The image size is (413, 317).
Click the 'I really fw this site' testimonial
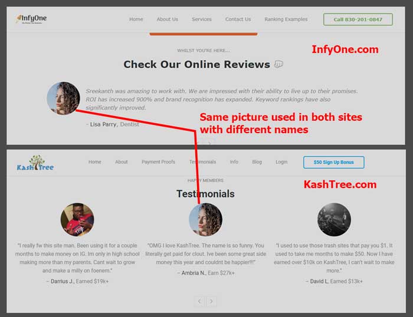pyautogui.click(x=77, y=258)
